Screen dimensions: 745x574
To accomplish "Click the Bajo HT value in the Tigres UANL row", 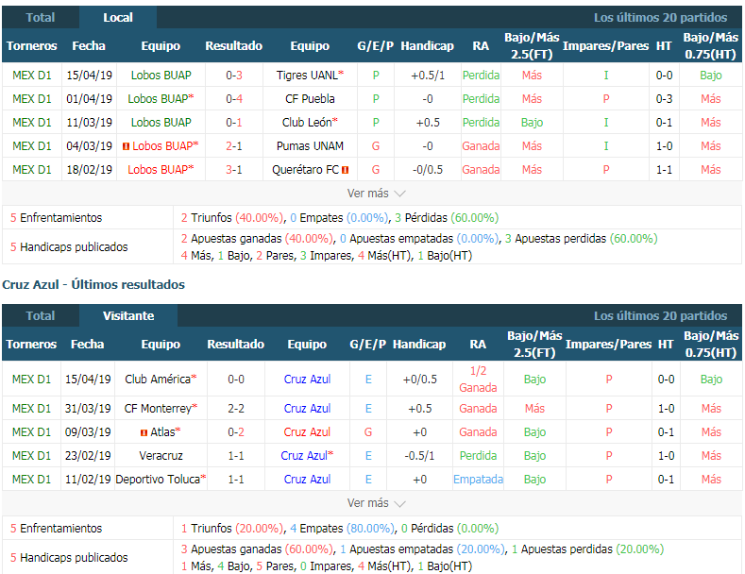I will point(711,76).
